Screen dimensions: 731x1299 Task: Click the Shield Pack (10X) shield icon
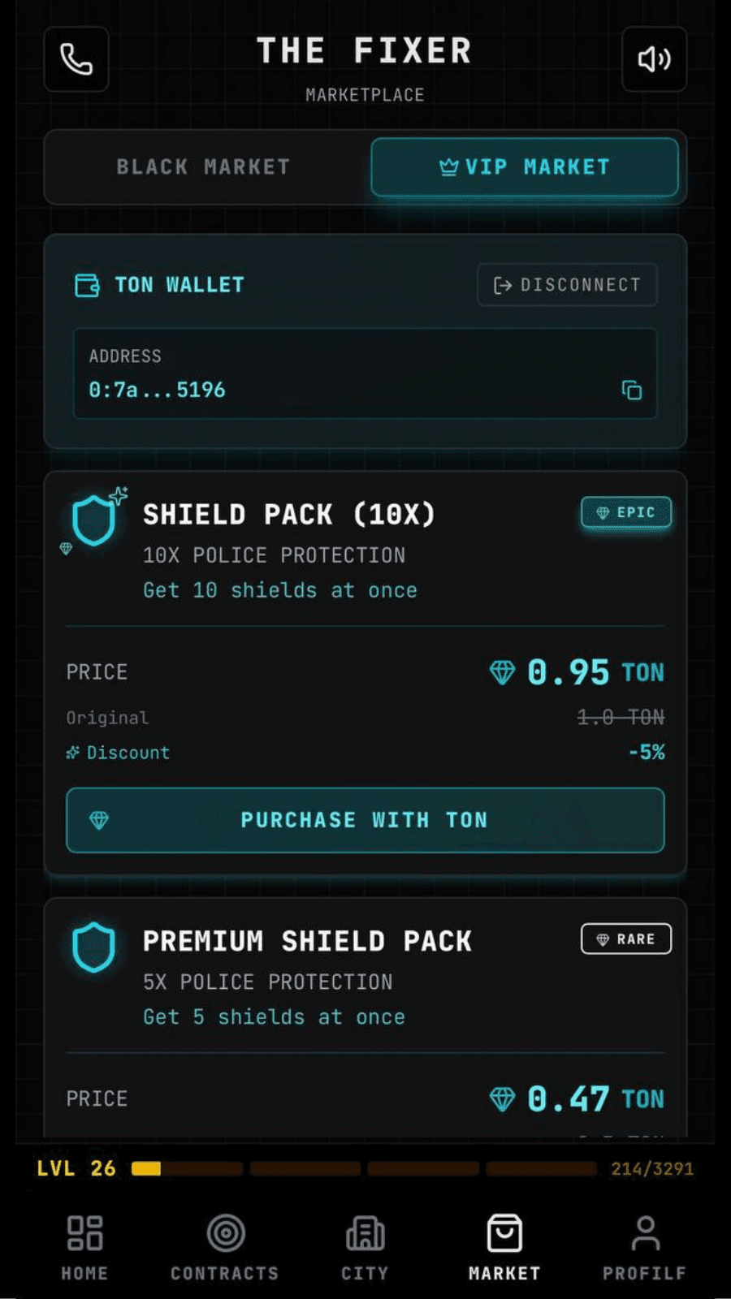(x=94, y=520)
